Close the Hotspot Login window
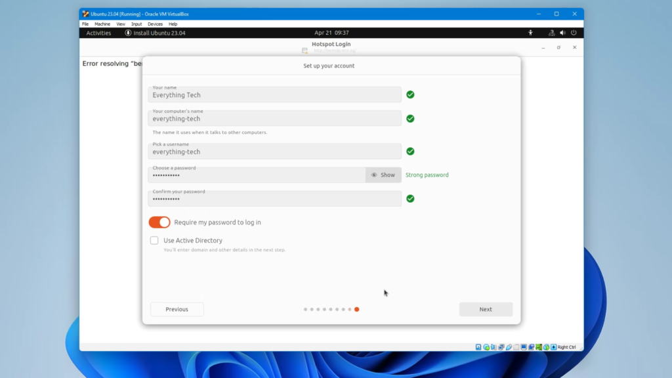Screen dimensions: 672x378 (x=575, y=47)
